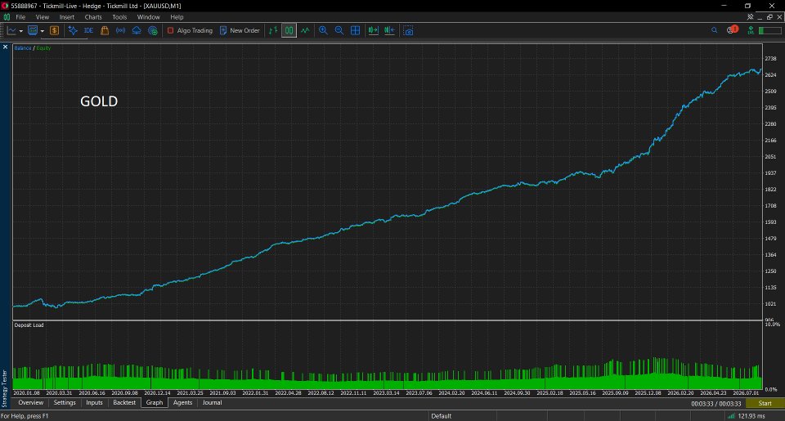Click the 10.0% deposit load value

tap(773, 325)
